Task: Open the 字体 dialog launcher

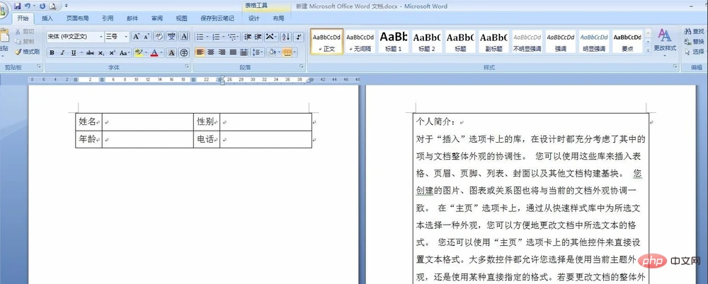Action: pos(187,66)
